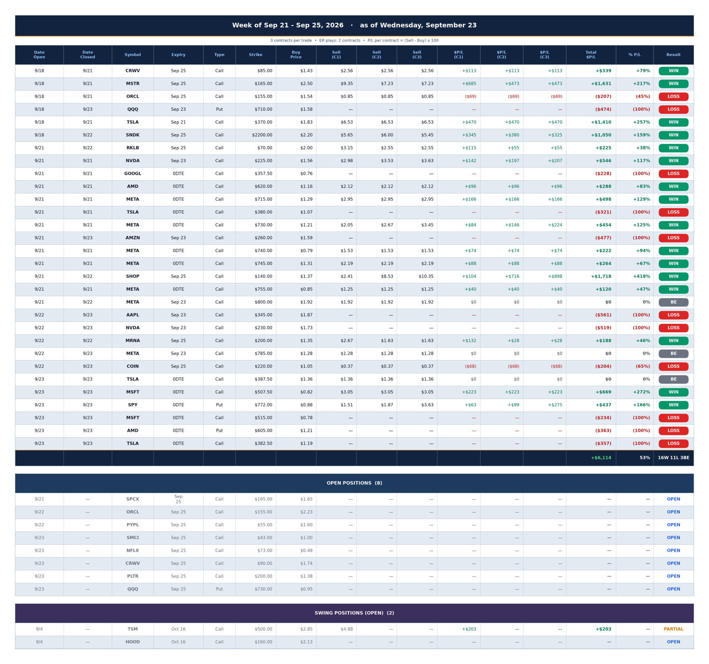Select the SMCI open position symbol
The width and height of the screenshot is (709, 664).
[x=133, y=538]
